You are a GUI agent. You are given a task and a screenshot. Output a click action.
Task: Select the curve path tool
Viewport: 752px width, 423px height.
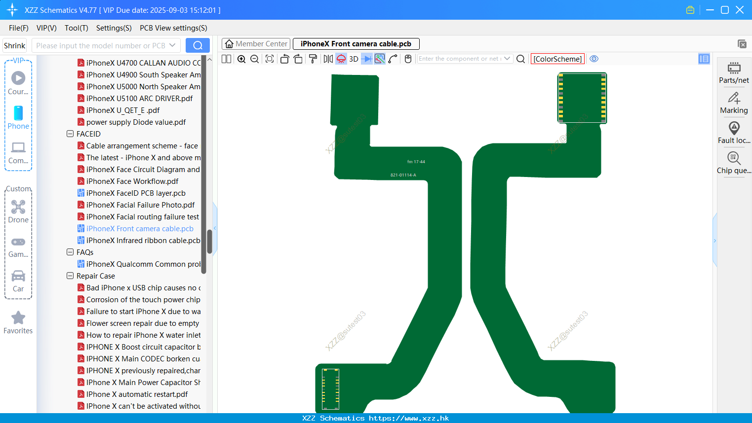click(393, 59)
